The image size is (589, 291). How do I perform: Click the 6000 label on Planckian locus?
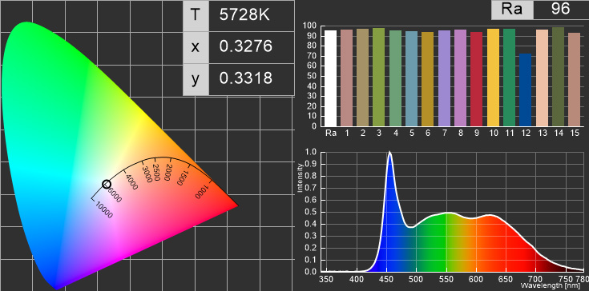pyautogui.click(x=115, y=194)
